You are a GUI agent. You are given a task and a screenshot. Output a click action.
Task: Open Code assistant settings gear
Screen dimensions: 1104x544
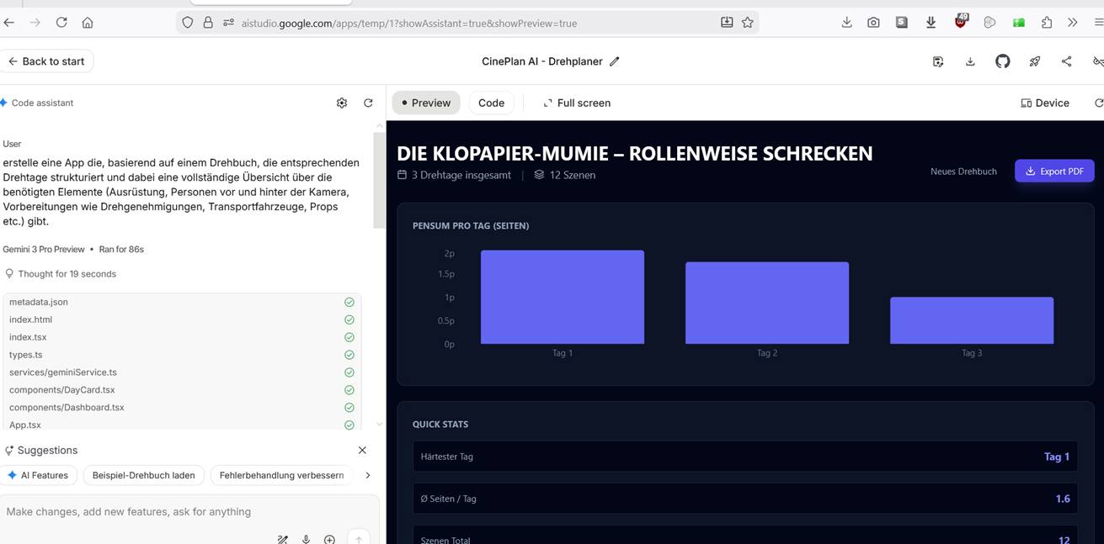pos(342,103)
